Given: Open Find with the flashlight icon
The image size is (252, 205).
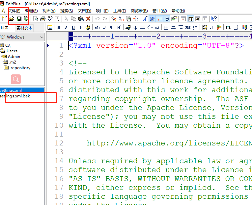Looking at the screenshot, I should pos(114,19).
